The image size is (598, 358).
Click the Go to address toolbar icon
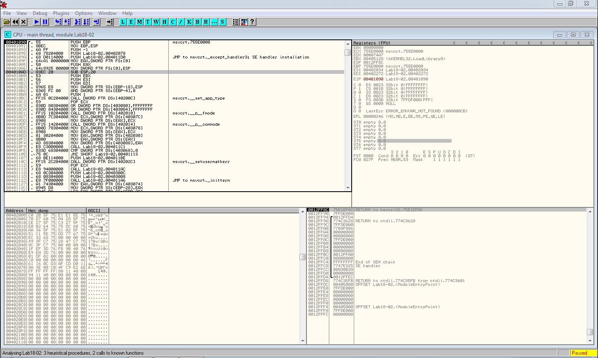pyautogui.click(x=110, y=22)
